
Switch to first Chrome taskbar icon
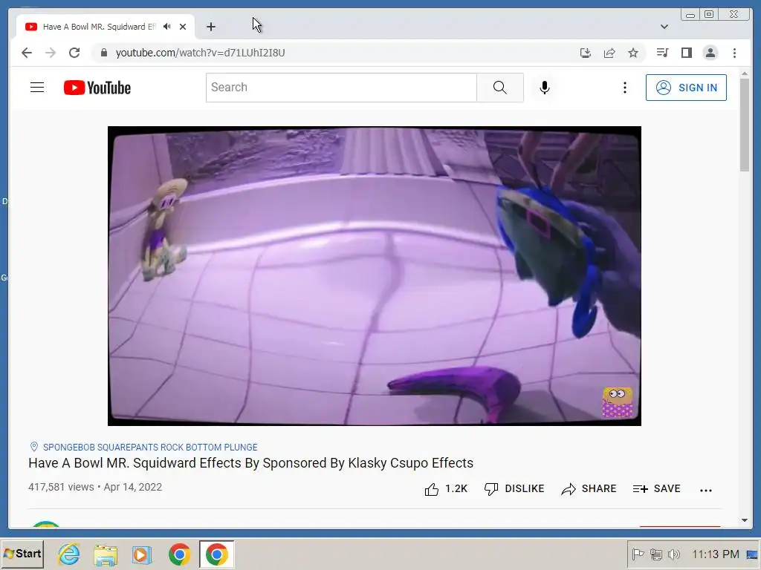pos(180,554)
